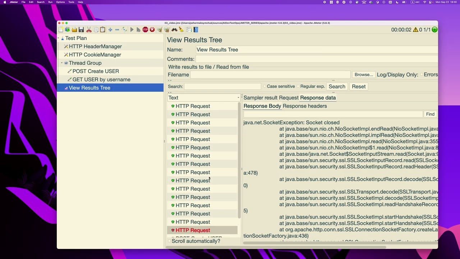Viewport: 460px width, 259px height.
Task: Open the Function Helper list icon
Action: (x=189, y=30)
